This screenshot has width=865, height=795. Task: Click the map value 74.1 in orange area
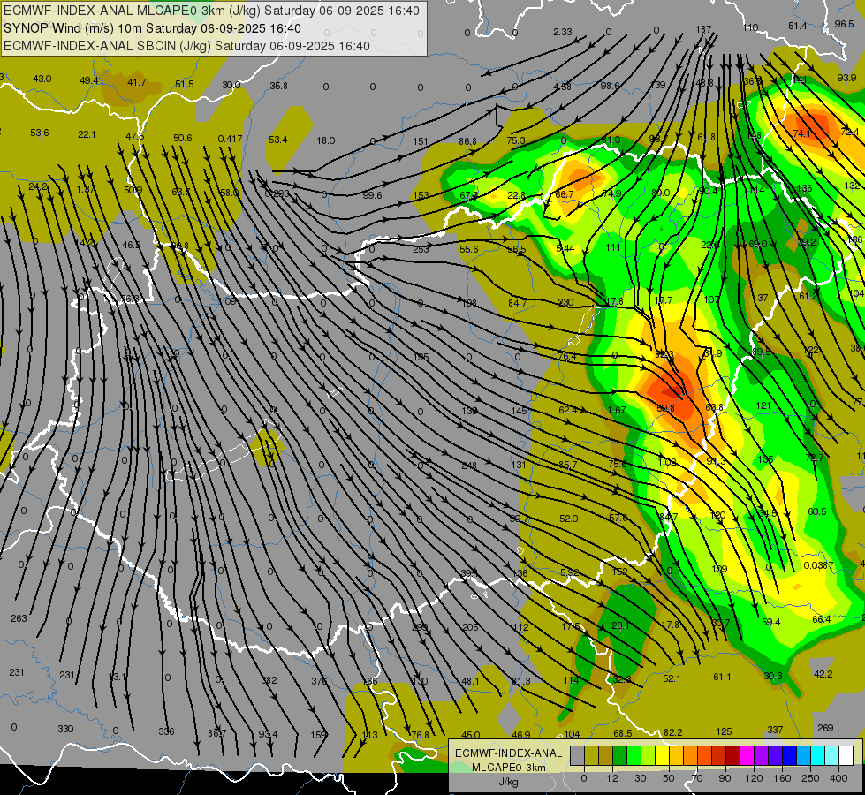pos(801,133)
